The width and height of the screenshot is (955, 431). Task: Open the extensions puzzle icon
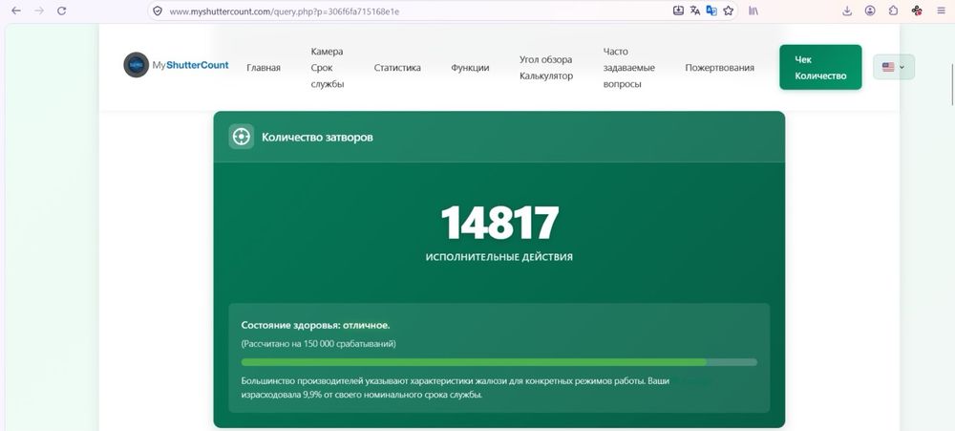[x=894, y=11]
